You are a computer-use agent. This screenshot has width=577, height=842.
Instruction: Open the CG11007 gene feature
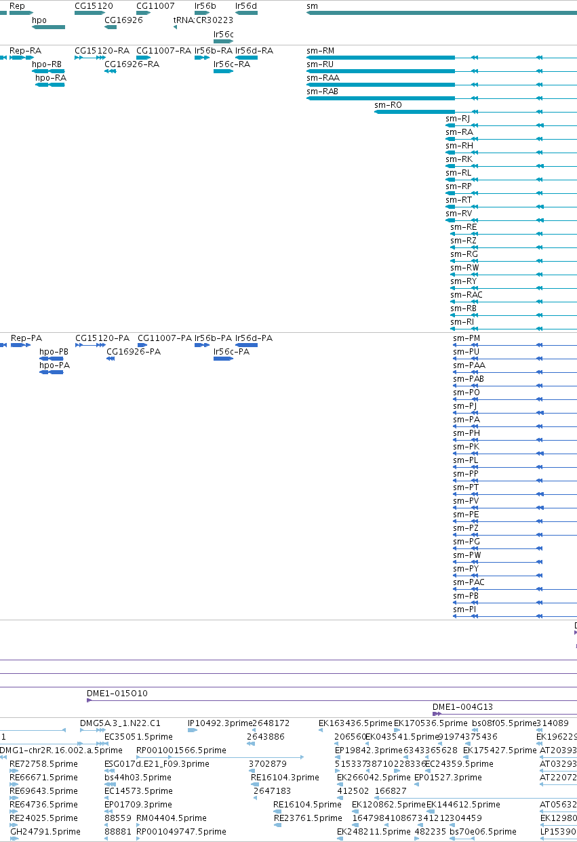(x=143, y=13)
